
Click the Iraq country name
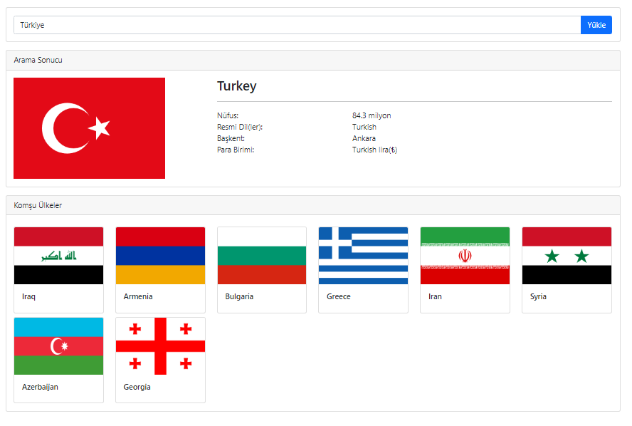pos(28,296)
